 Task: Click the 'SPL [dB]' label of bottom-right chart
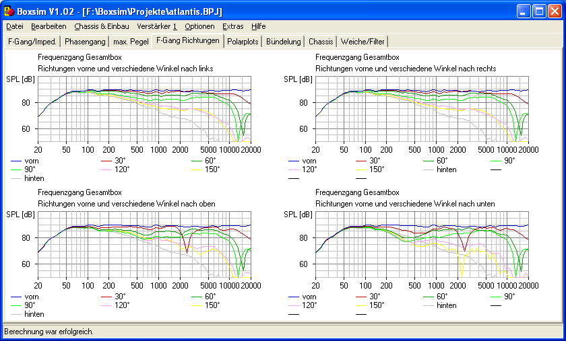[x=298, y=215]
